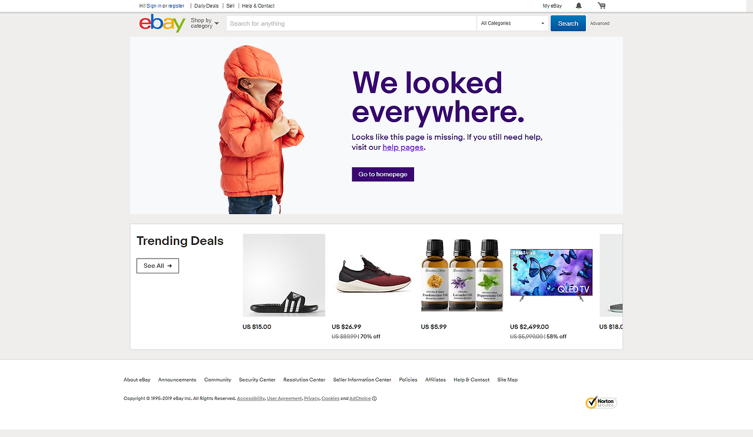
Task: Click the Go to homepage button
Action: 383,174
